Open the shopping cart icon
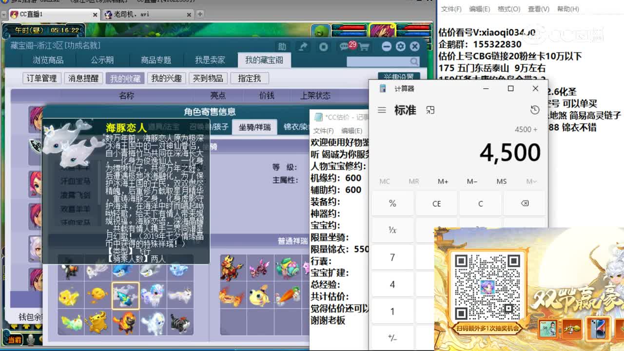624x351 pixels. coord(364,46)
